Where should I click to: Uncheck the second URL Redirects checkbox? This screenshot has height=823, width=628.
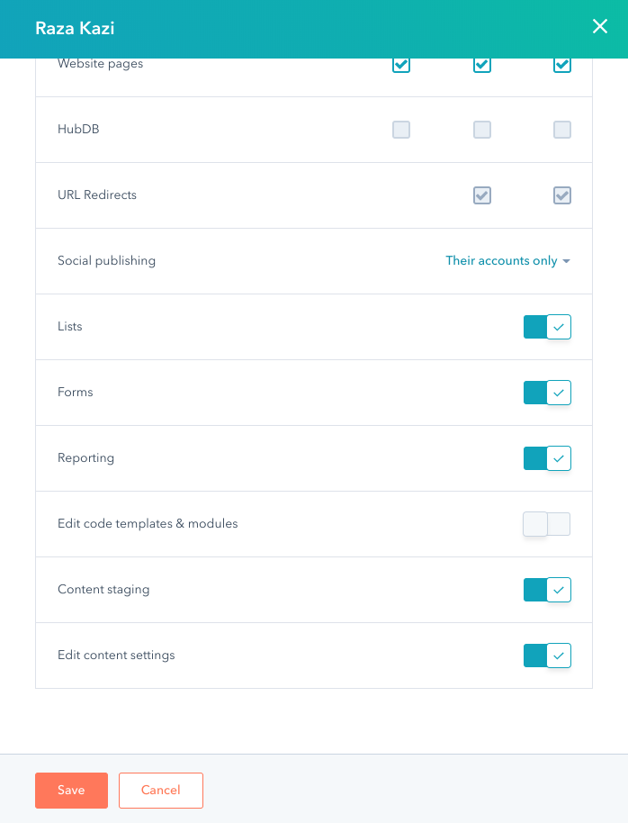(562, 195)
